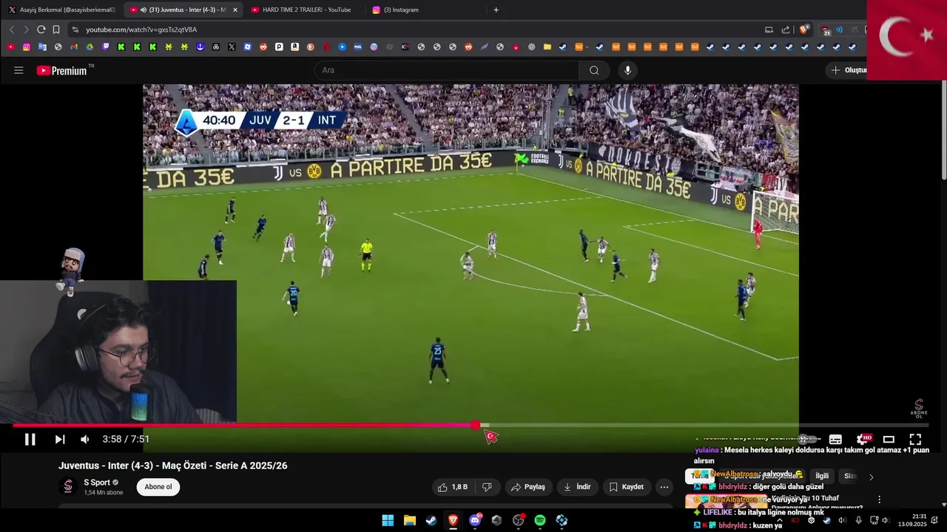The height and width of the screenshot is (532, 947).
Task: Open the notification bell in system tray
Action: 934,520
